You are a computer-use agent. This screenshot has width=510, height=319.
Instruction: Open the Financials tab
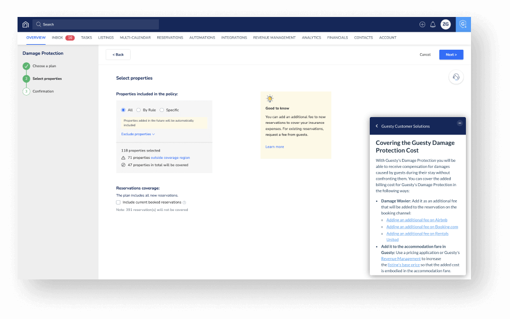[x=338, y=38]
